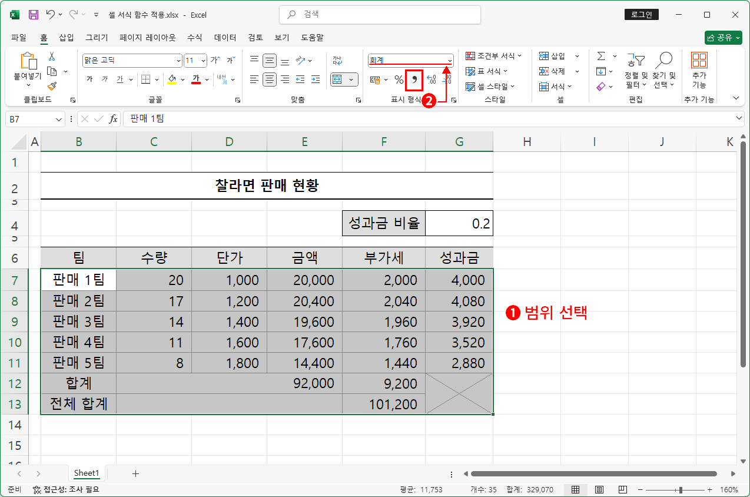
Task: Apply the red font color 가
Action: tap(196, 79)
